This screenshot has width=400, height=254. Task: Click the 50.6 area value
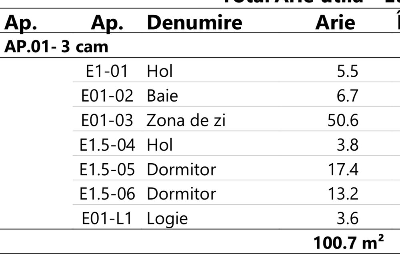tap(343, 120)
